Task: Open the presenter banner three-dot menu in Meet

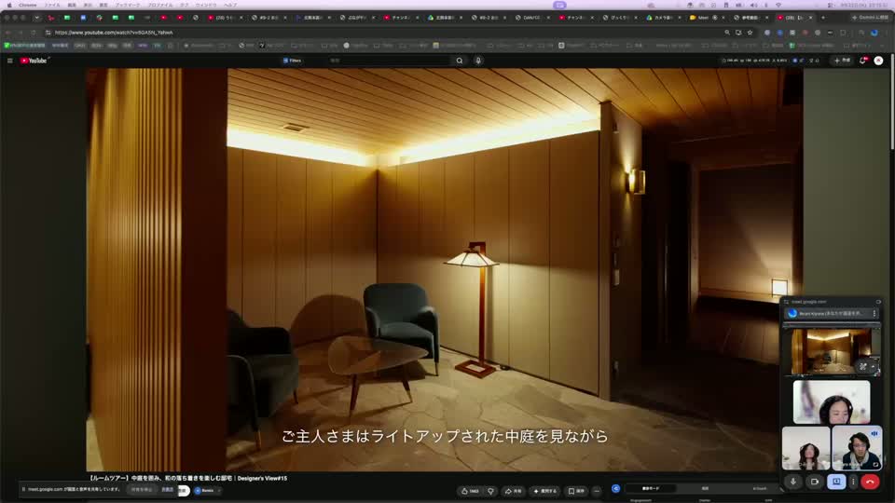Action: [874, 313]
